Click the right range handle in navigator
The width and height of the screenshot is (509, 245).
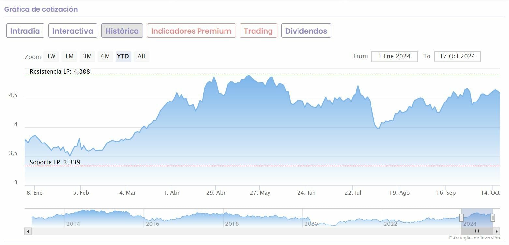(x=493, y=218)
